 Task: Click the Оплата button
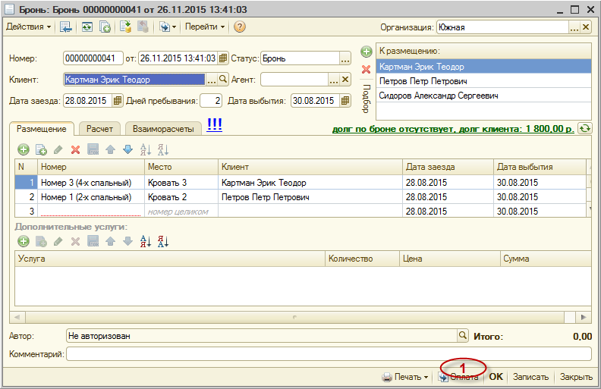(x=459, y=377)
